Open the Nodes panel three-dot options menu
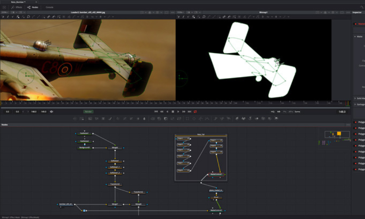The height and width of the screenshot is (219, 365). (x=348, y=125)
